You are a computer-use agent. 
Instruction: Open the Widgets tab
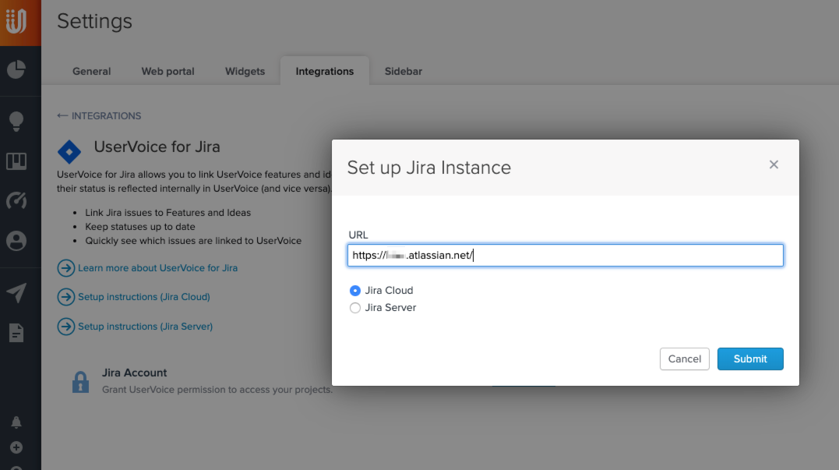pos(245,71)
